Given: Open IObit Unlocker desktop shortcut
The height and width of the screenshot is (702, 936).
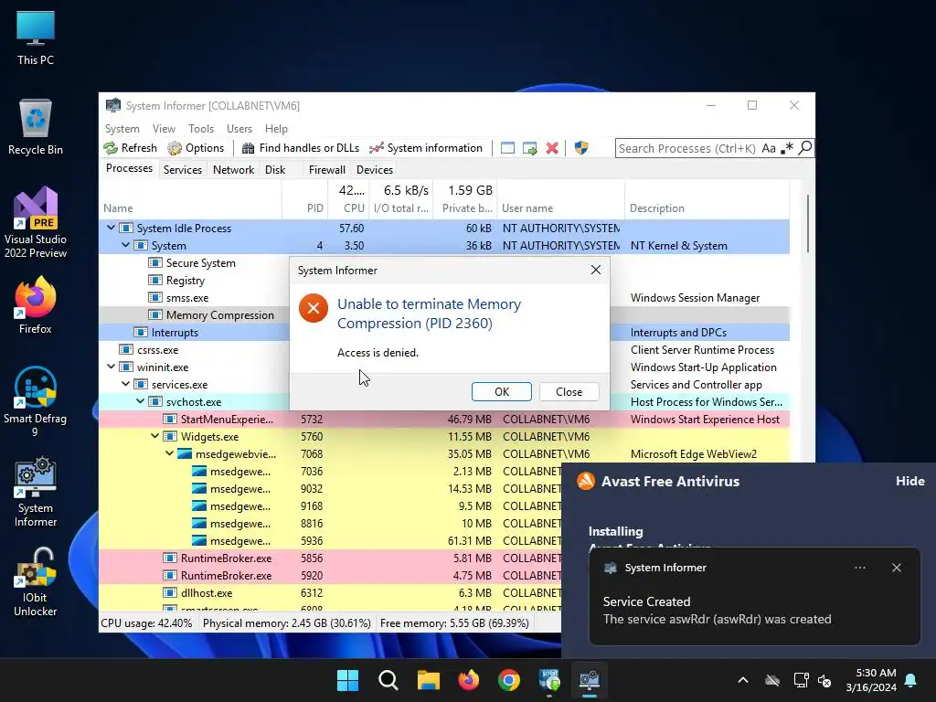Looking at the screenshot, I should (x=36, y=581).
